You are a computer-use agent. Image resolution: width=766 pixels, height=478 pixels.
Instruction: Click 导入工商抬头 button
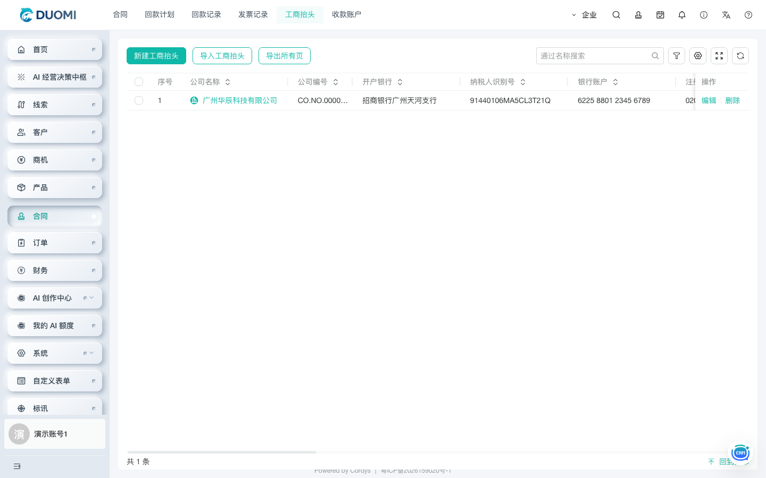(x=222, y=56)
